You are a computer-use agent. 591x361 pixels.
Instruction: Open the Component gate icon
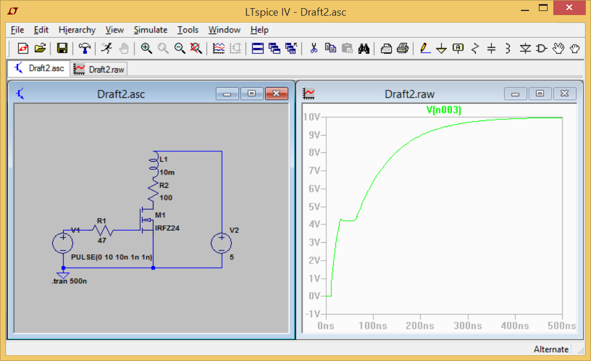(x=542, y=48)
